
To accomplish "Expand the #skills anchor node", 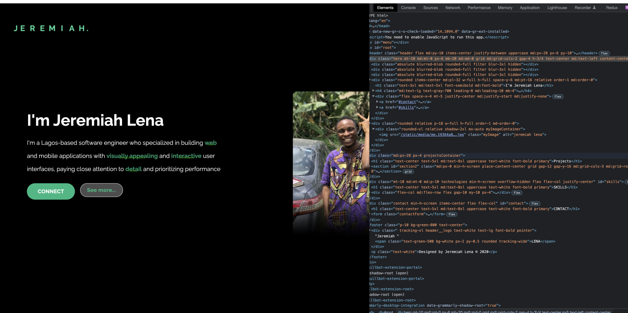I will pyautogui.click(x=377, y=107).
